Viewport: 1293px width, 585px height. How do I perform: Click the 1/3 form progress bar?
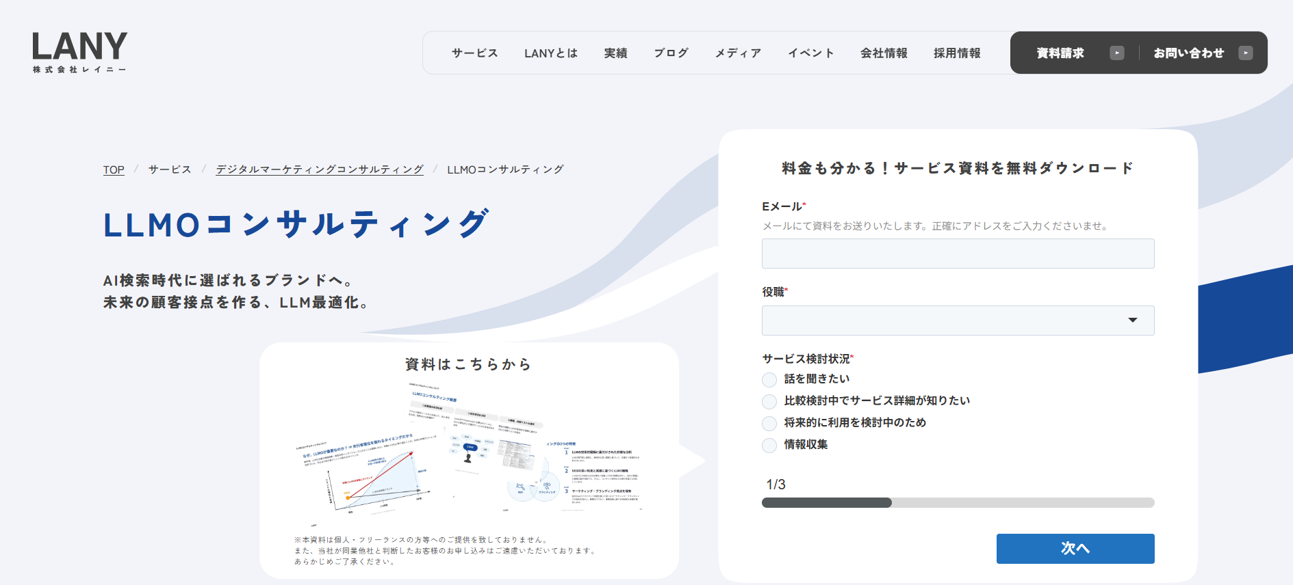957,503
